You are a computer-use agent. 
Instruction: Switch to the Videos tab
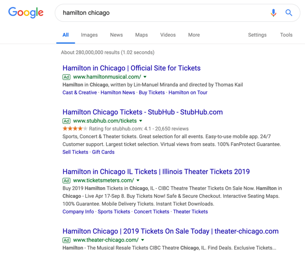[168, 35]
